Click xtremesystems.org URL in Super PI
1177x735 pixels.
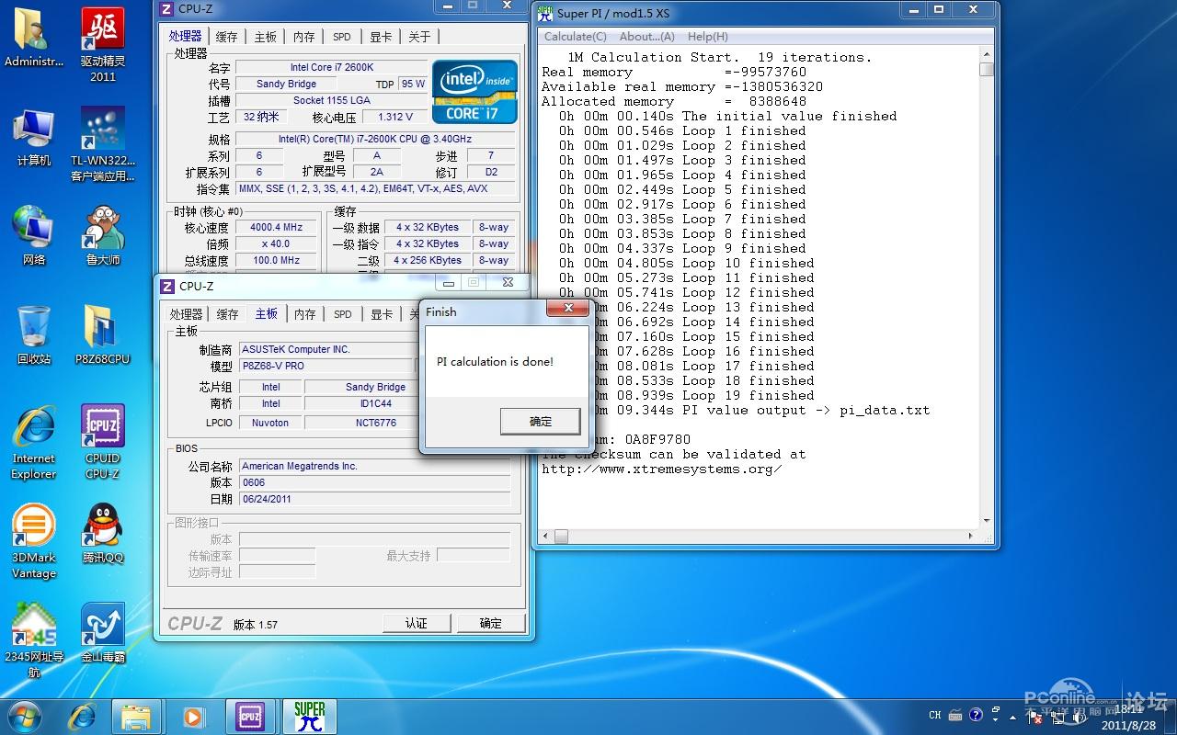661,469
